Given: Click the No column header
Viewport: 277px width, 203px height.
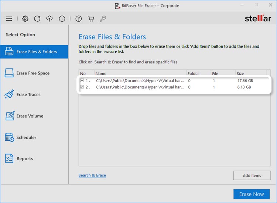Looking at the screenshot, I should coord(86,73).
